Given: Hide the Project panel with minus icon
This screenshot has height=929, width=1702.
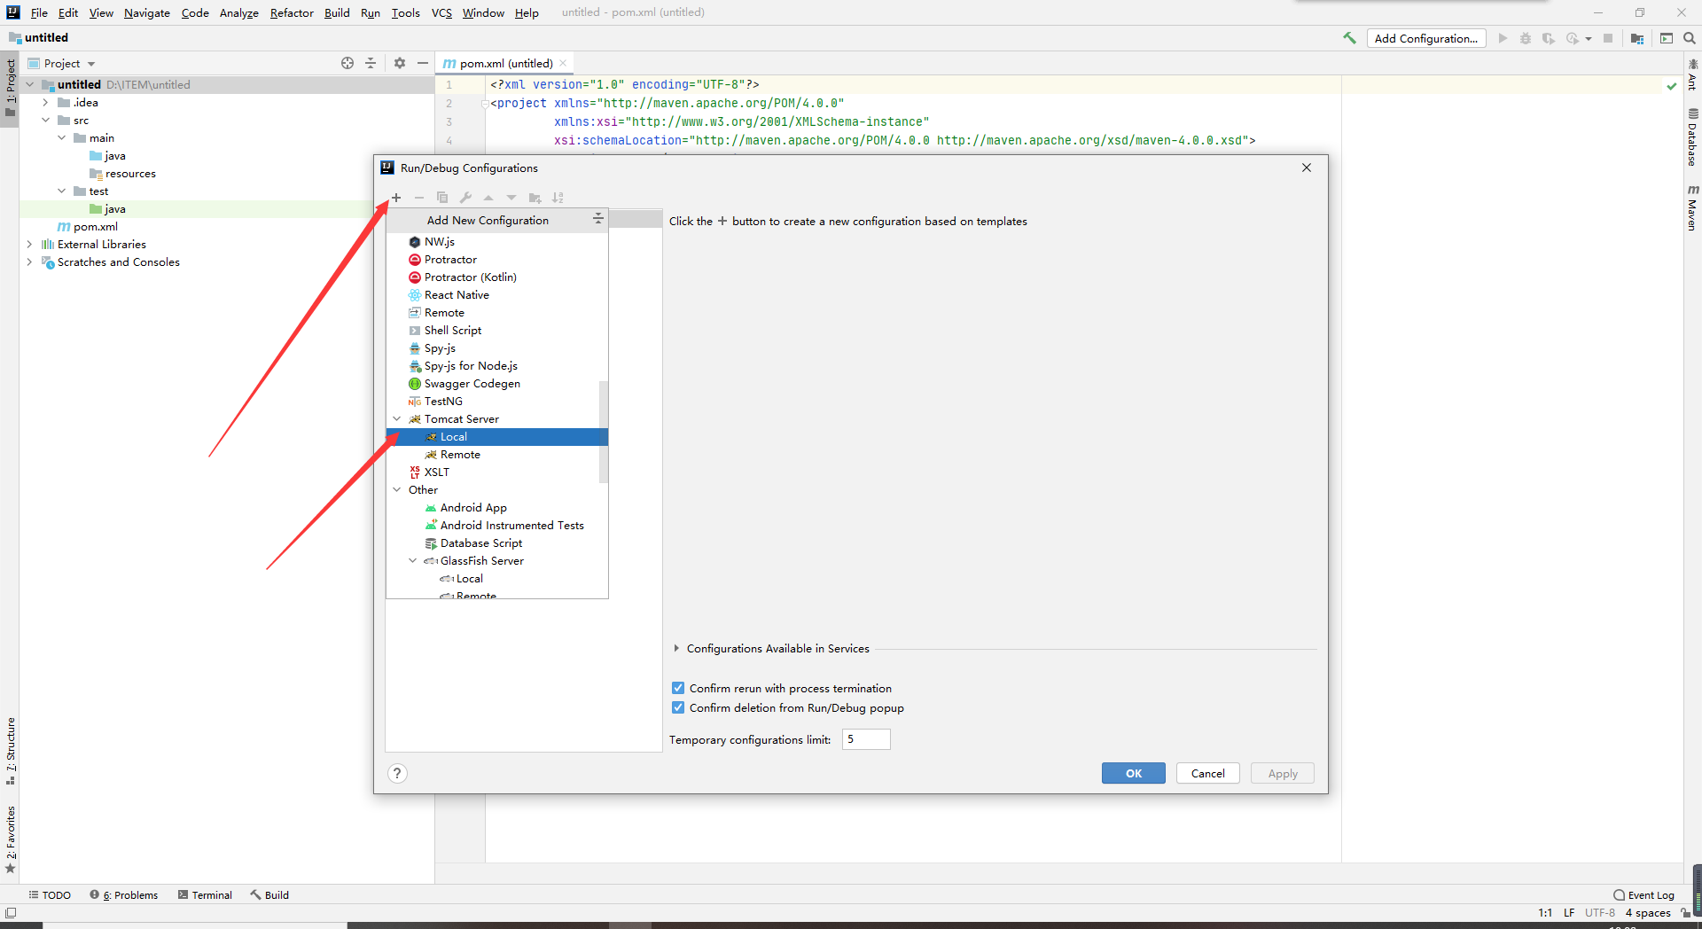Looking at the screenshot, I should pos(423,63).
